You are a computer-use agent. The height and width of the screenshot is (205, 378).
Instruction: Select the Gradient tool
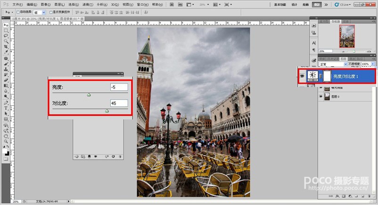click(x=6, y=86)
